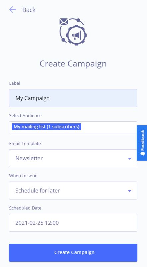The image size is (147, 267).
Task: Click empty area of Select Audience field
Action: click(x=109, y=127)
